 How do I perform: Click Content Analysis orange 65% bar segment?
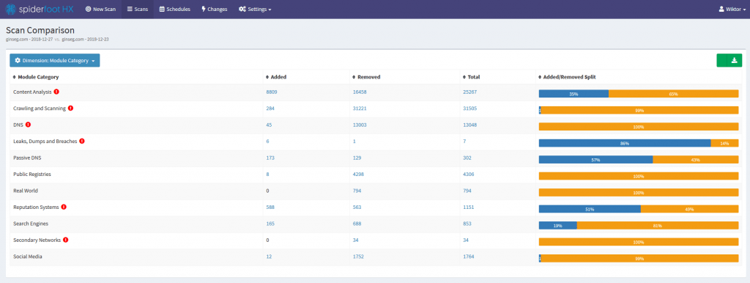point(674,94)
